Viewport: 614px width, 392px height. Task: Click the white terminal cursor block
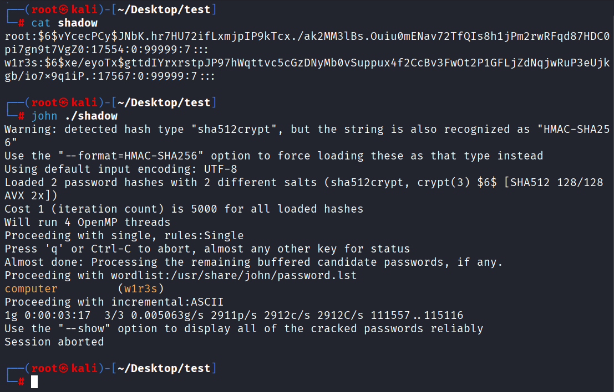click(x=34, y=381)
